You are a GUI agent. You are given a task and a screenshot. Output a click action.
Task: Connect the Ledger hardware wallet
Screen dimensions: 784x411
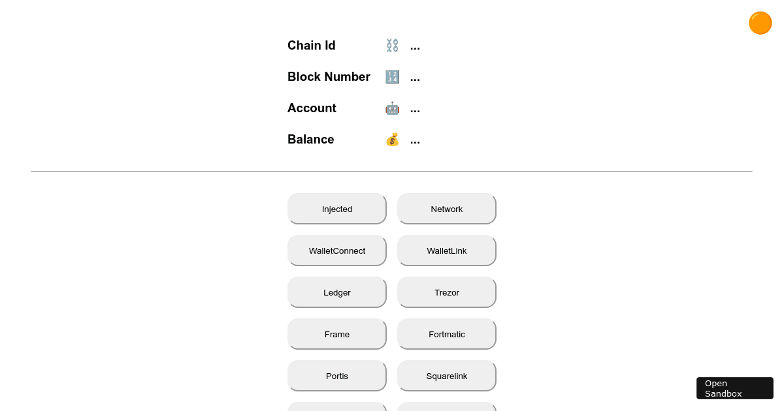coord(337,292)
